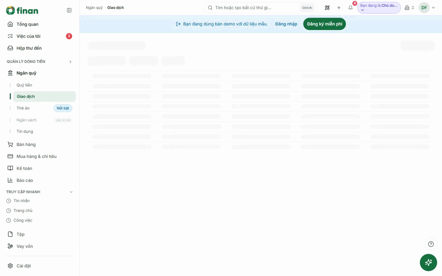This screenshot has width=442, height=276.
Task: Click the help question mark button
Action: coord(431,244)
